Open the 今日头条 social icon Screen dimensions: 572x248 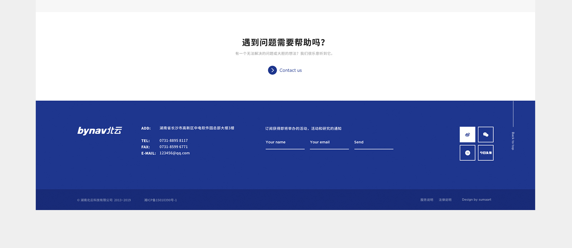click(x=485, y=153)
